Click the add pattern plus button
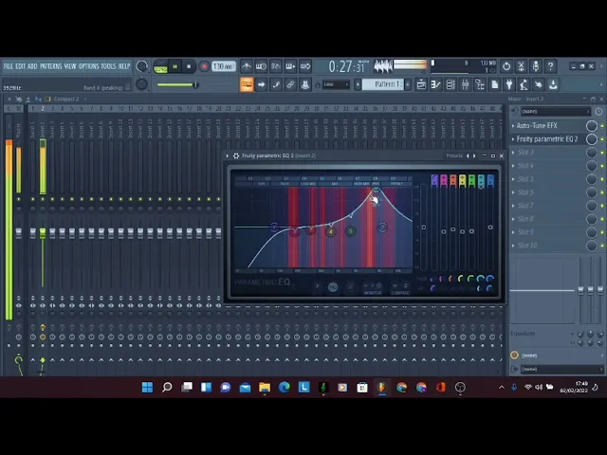The height and width of the screenshot is (455, 607). pyautogui.click(x=408, y=84)
